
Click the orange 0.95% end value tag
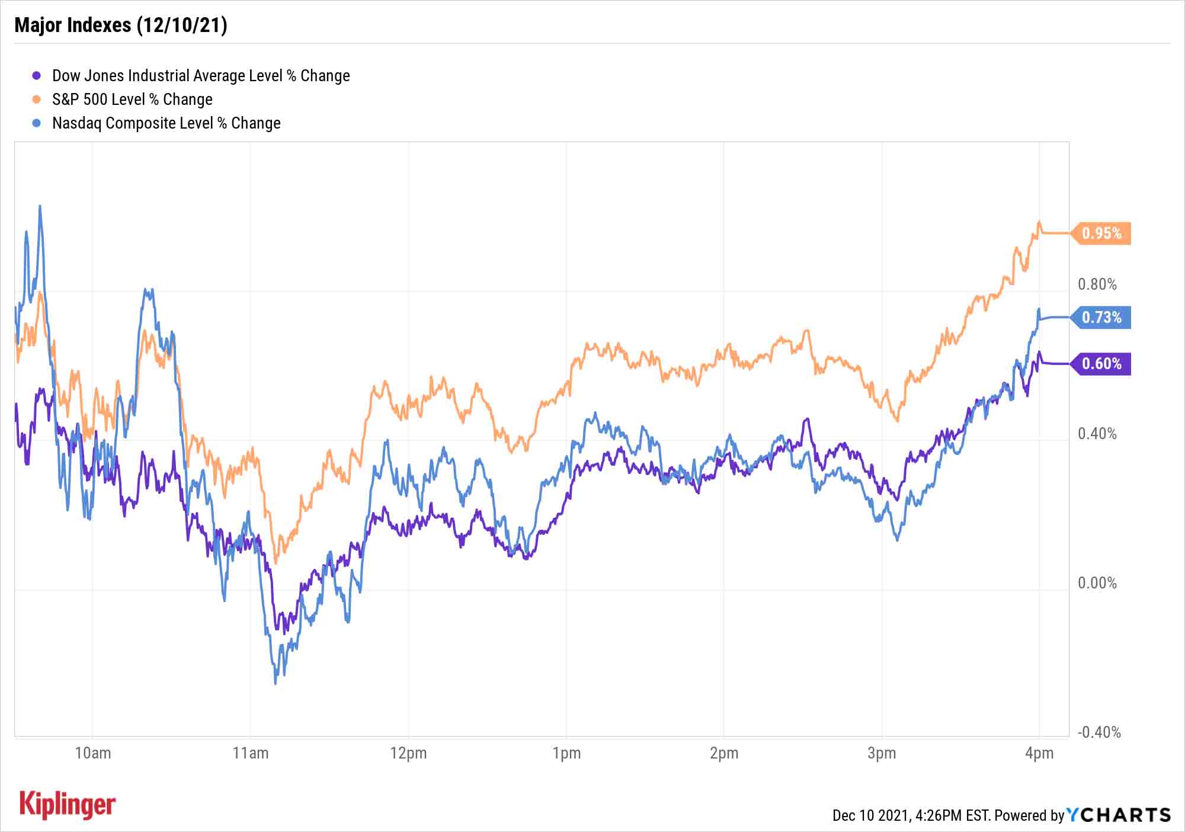click(1101, 233)
